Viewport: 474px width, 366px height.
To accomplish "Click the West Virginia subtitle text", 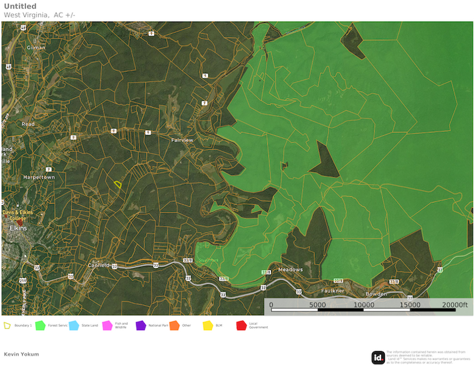I will [x=25, y=14].
